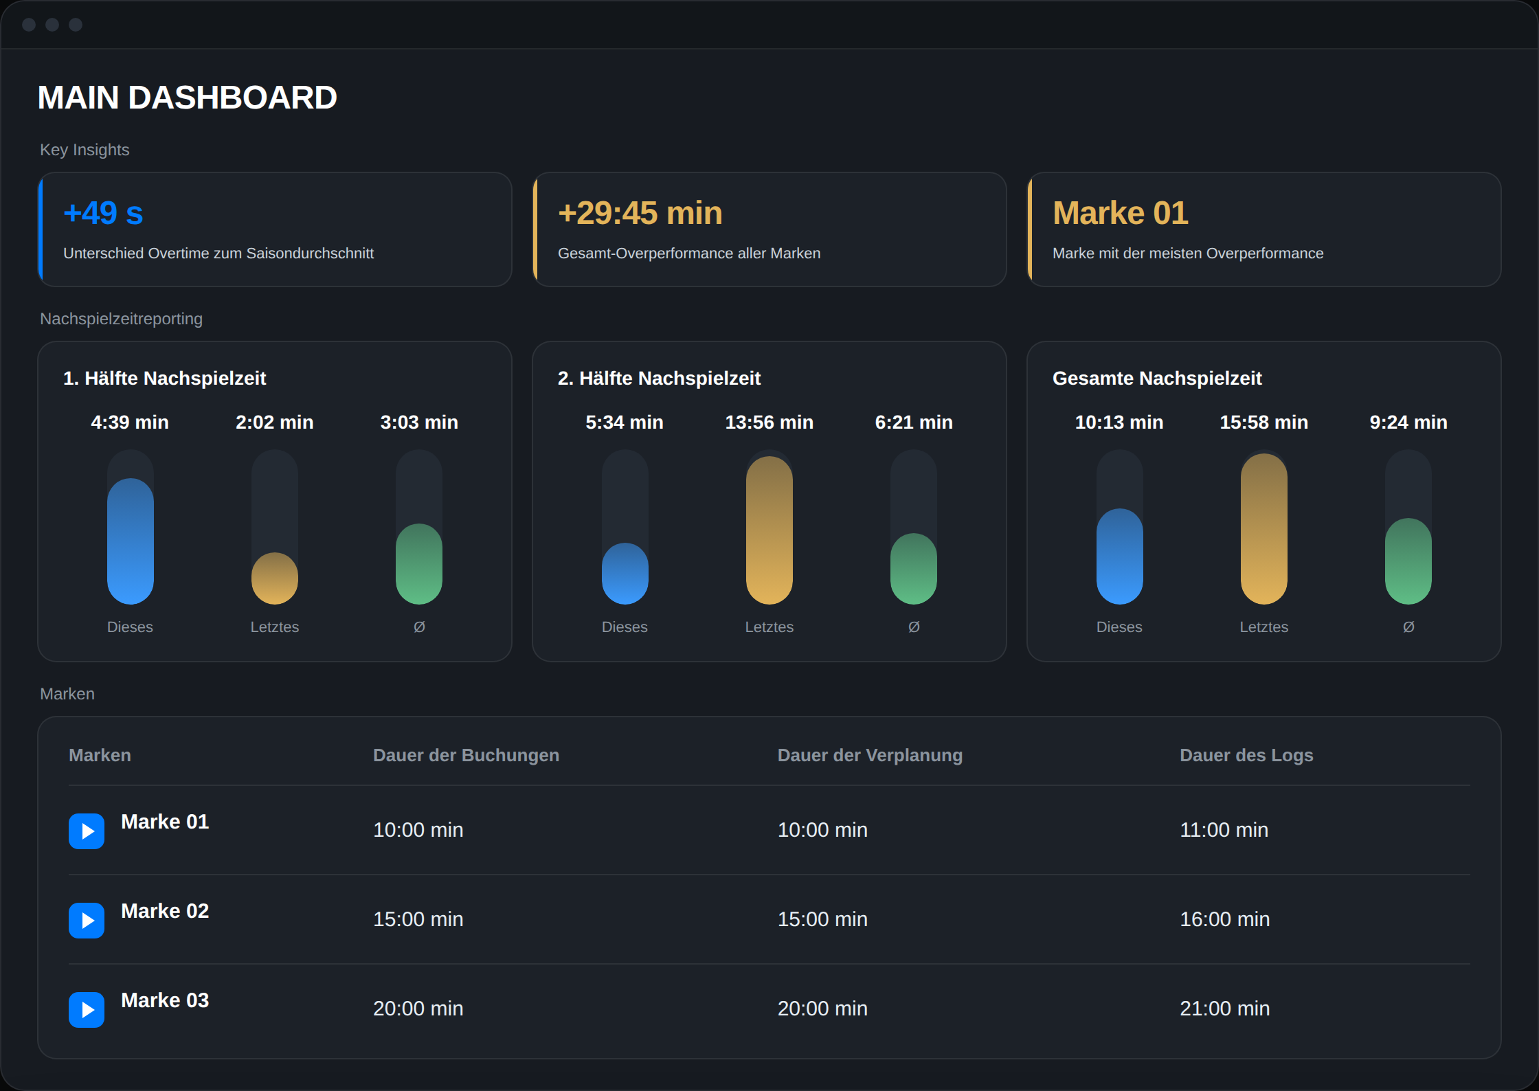Click Marke 01's 10:00 min Buchungen value
The height and width of the screenshot is (1091, 1539).
point(418,830)
